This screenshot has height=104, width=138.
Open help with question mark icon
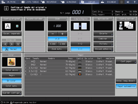click(x=135, y=2)
